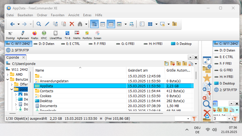Select 0: Desktop in the right pane drive list
This screenshot has width=242, height=136.
224,83
